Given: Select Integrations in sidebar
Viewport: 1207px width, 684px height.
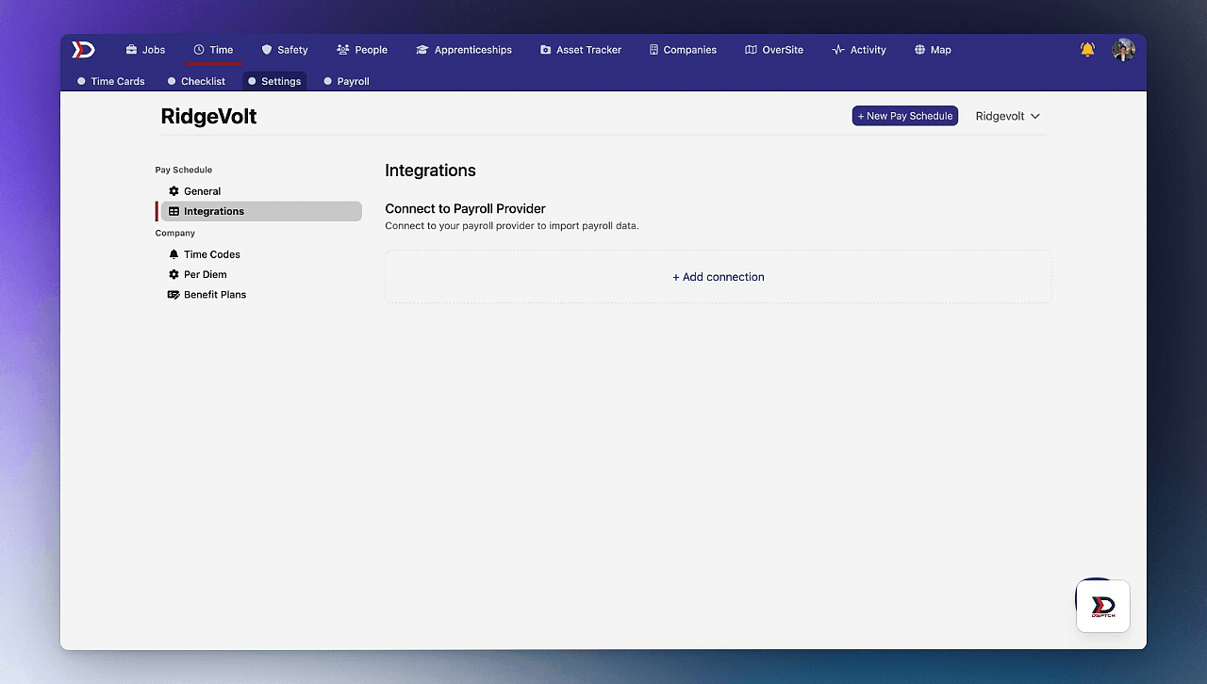Looking at the screenshot, I should (261, 211).
